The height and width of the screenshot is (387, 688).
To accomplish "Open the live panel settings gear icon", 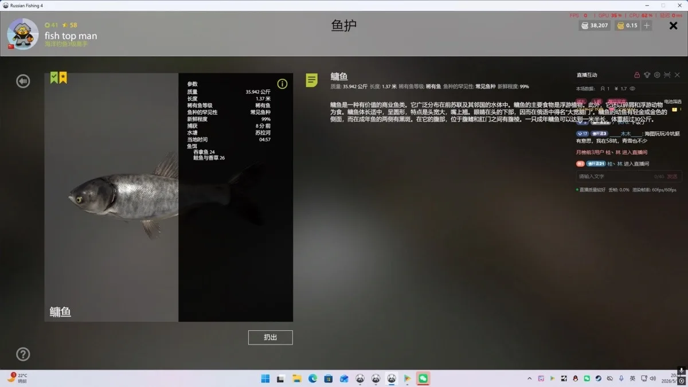I will click(657, 75).
